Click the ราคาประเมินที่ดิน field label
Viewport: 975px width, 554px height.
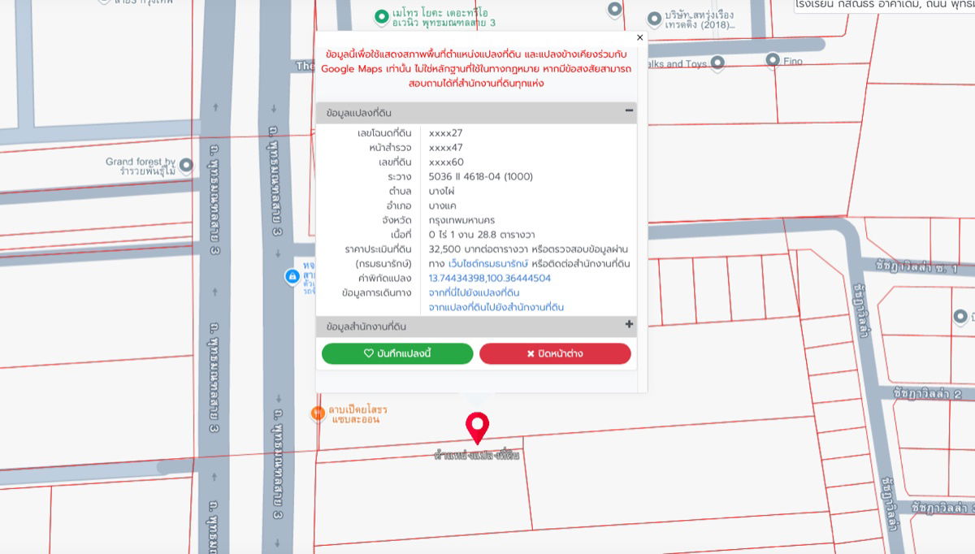pyautogui.click(x=379, y=249)
